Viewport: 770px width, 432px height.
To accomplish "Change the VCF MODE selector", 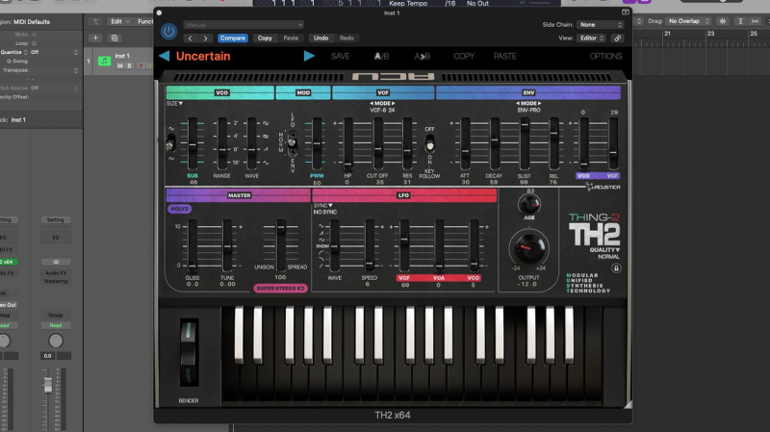I will coord(382,104).
